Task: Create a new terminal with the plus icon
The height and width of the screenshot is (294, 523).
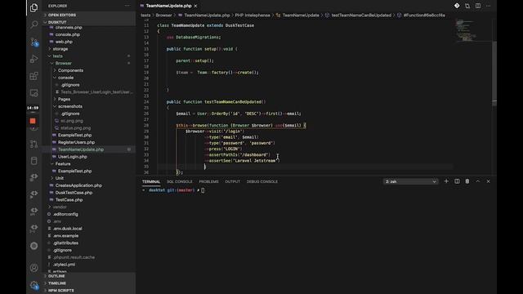Action: pos(446,181)
